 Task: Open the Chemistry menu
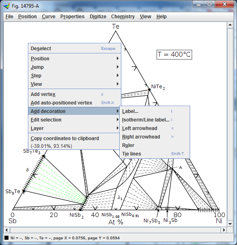coord(123,17)
